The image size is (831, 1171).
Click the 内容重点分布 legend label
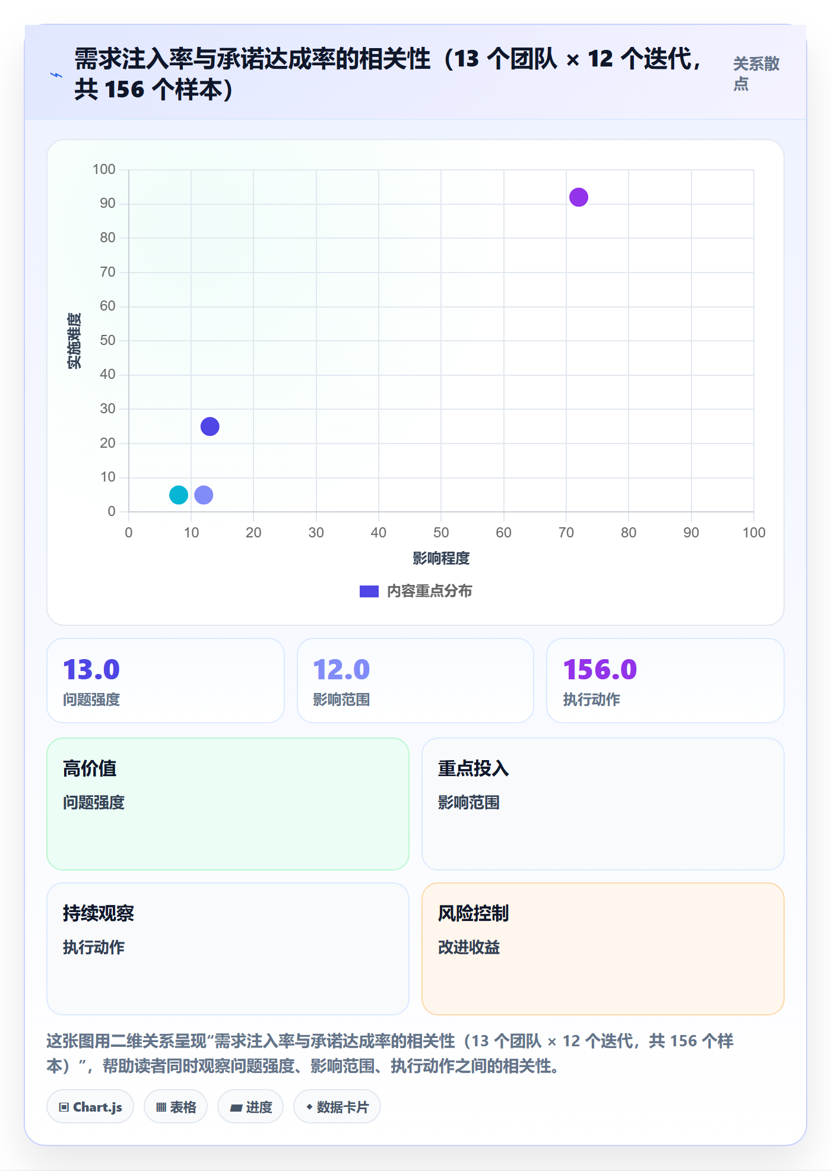pos(430,591)
